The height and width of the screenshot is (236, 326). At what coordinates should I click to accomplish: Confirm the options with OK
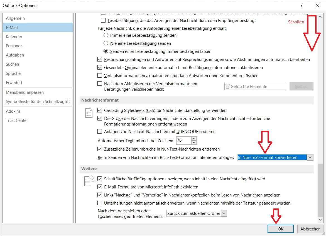[280, 229]
